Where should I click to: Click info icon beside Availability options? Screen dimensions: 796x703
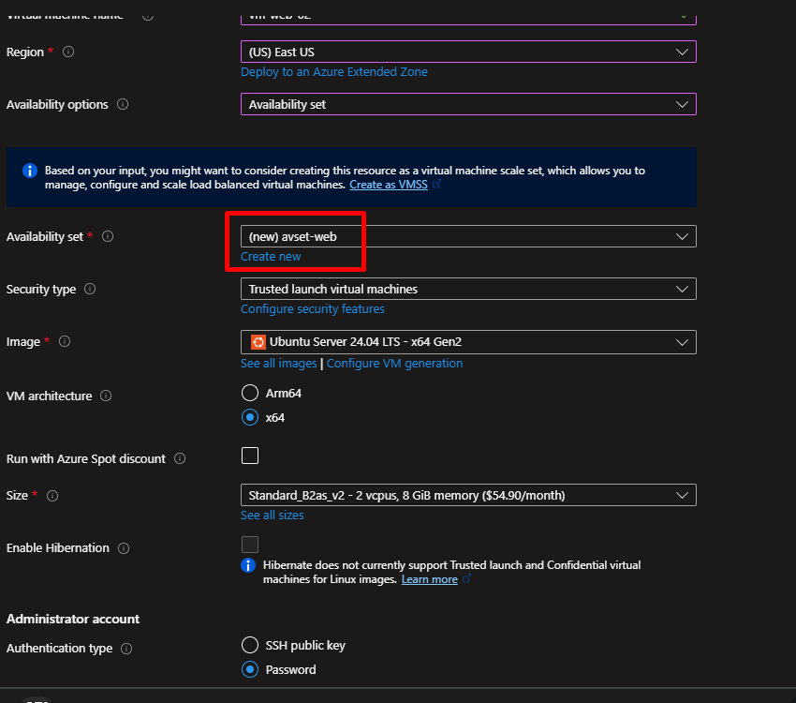pos(123,105)
